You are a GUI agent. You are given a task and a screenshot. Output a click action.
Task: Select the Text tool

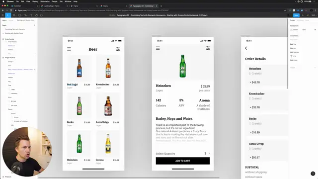point(31,15)
